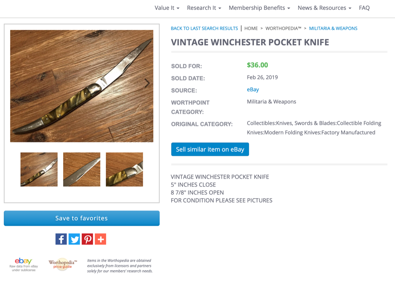Click Sell similar item on eBay

click(x=210, y=149)
